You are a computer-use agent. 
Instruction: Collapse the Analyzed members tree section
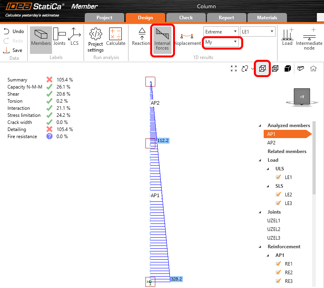260,126
